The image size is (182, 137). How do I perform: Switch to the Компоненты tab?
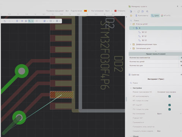pyautogui.click(x=141, y=16)
